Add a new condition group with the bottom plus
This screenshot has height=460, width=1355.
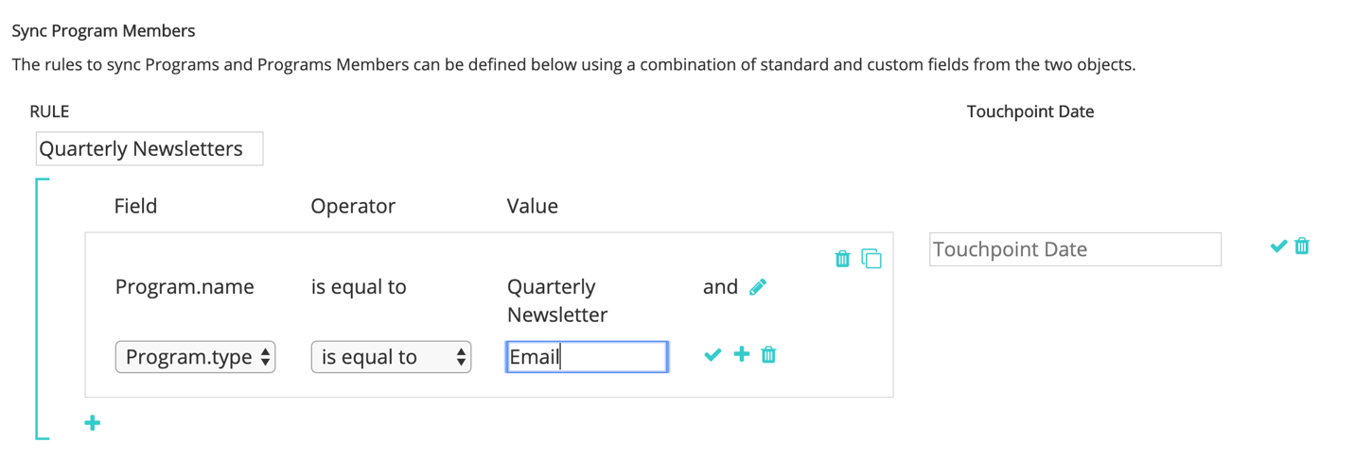tap(92, 422)
